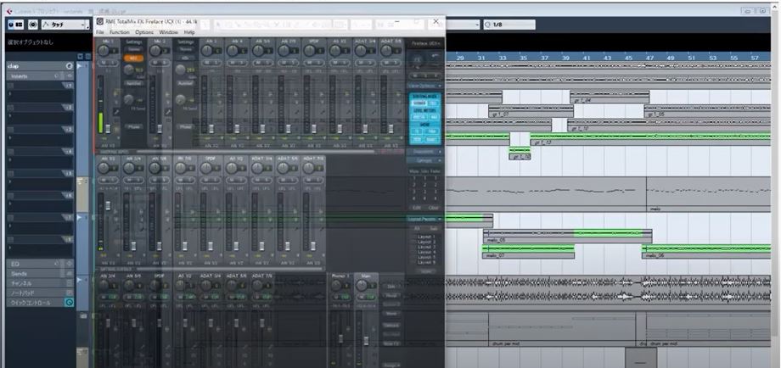Viewport: 781px width, 368px height.
Task: Open Mic 1 Stereo setting button
Action: point(133,49)
